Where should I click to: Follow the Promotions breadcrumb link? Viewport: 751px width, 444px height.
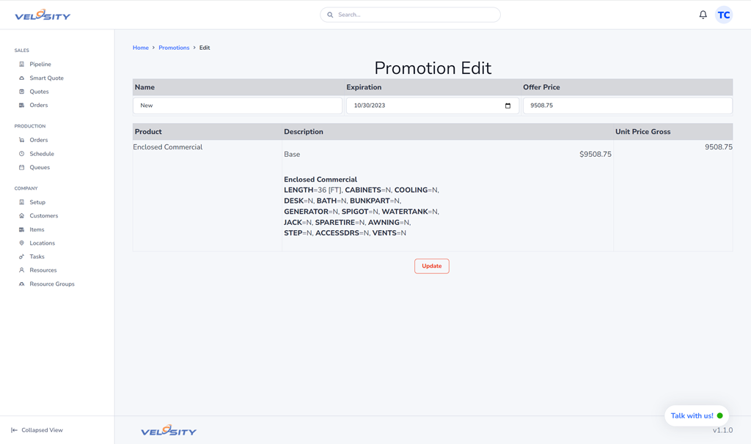click(174, 48)
